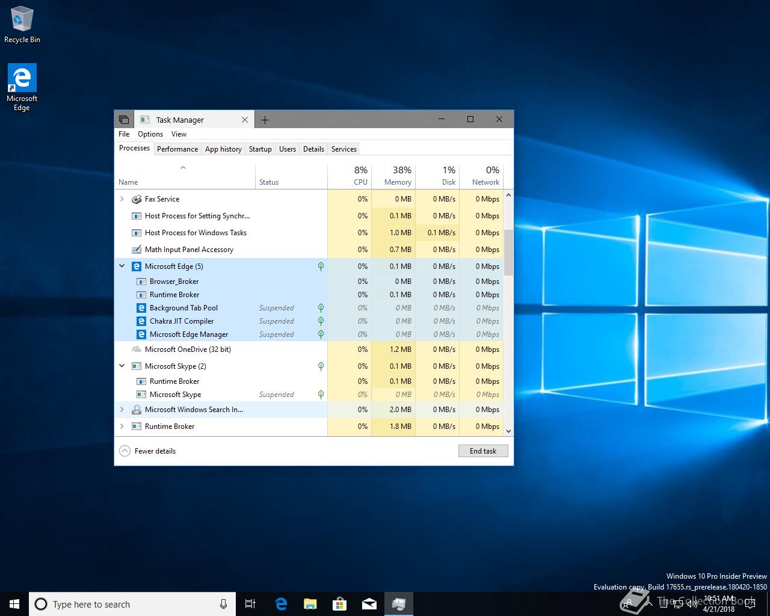
Task: Click the Browser_Broker process icon
Action: [x=141, y=282]
